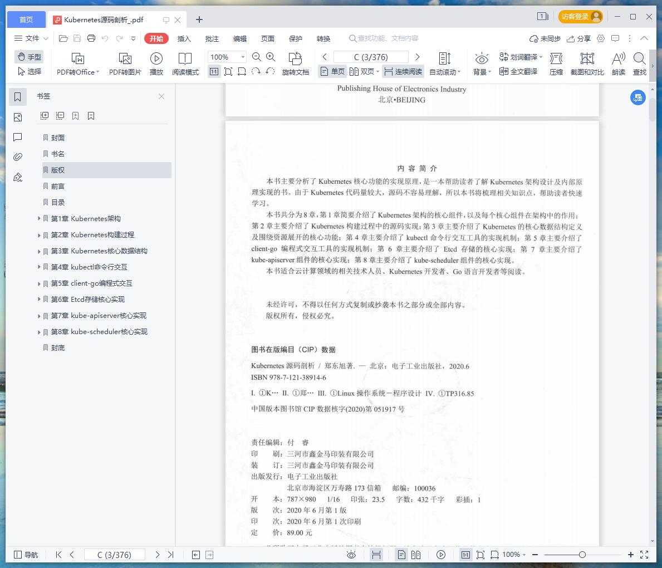This screenshot has width=662, height=568.
Task: Open the bookmark panel icon in sidebar
Action: pos(18,97)
